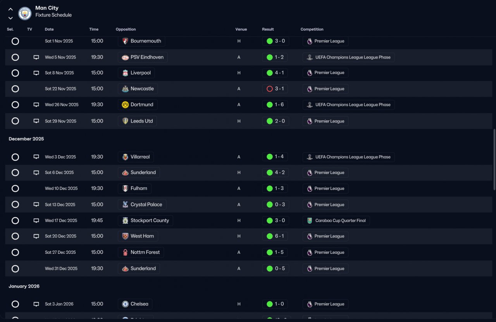Click the Result column header
This screenshot has width=496, height=322.
tap(268, 29)
